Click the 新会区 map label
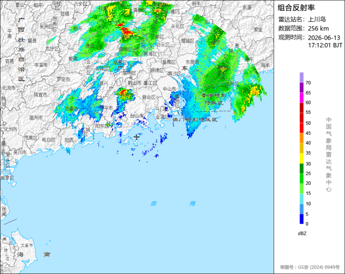The image size is (345, 274). [x=149, y=97]
